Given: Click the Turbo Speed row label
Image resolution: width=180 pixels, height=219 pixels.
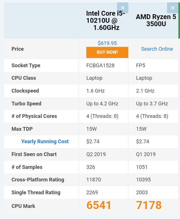Looking at the screenshot, I should point(26,104).
